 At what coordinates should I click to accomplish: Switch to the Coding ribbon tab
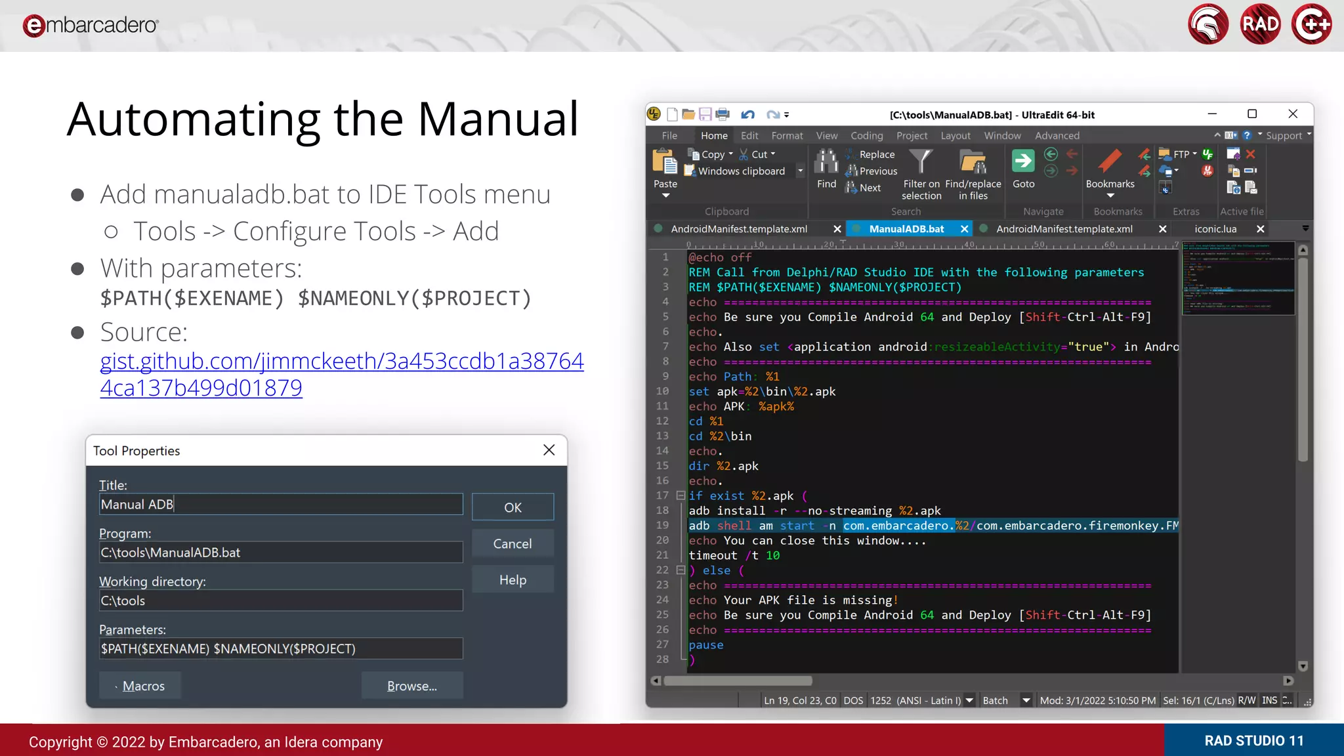[866, 135]
